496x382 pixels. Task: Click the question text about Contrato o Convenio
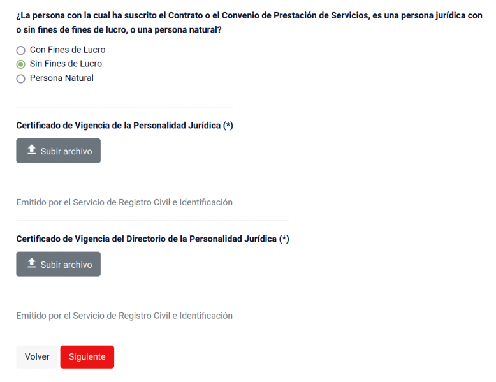(x=249, y=15)
